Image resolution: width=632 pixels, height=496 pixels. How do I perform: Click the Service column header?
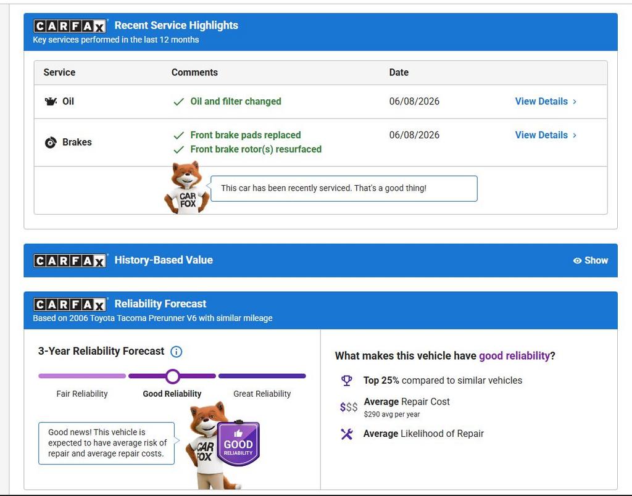click(59, 73)
